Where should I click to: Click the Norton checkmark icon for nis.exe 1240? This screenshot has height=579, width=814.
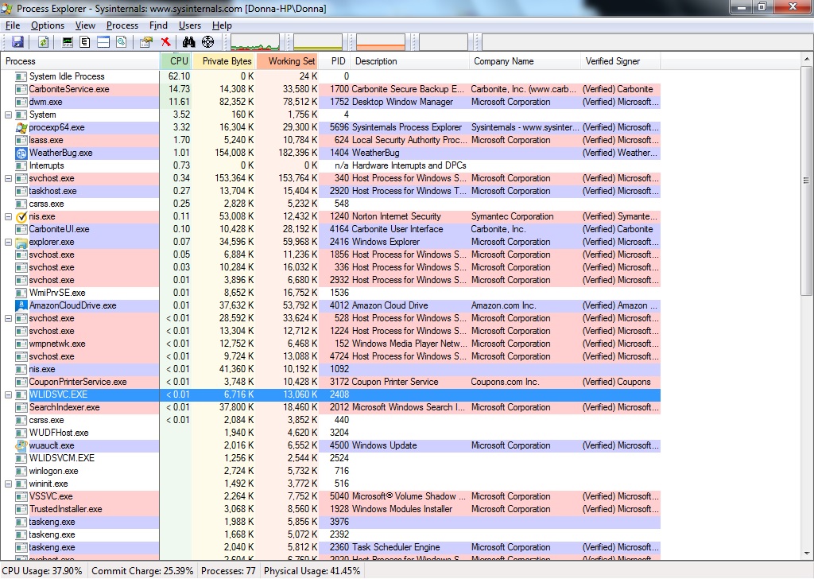pos(21,216)
